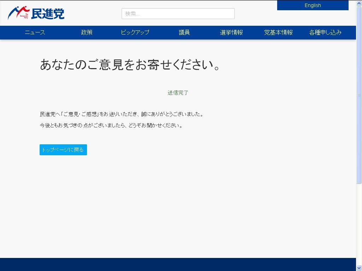Switch the site language to English
The image size is (362, 271).
tap(313, 5)
